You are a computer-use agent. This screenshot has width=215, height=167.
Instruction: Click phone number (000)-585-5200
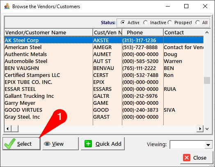[140, 61]
